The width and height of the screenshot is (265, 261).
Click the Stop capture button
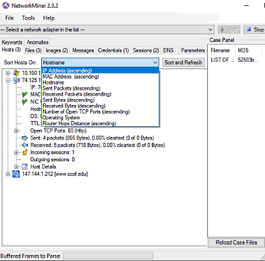pos(254,30)
